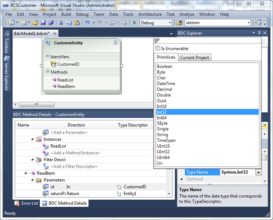Open the Analyze menu
This screenshot has width=273, height=220.
pyautogui.click(x=187, y=14)
